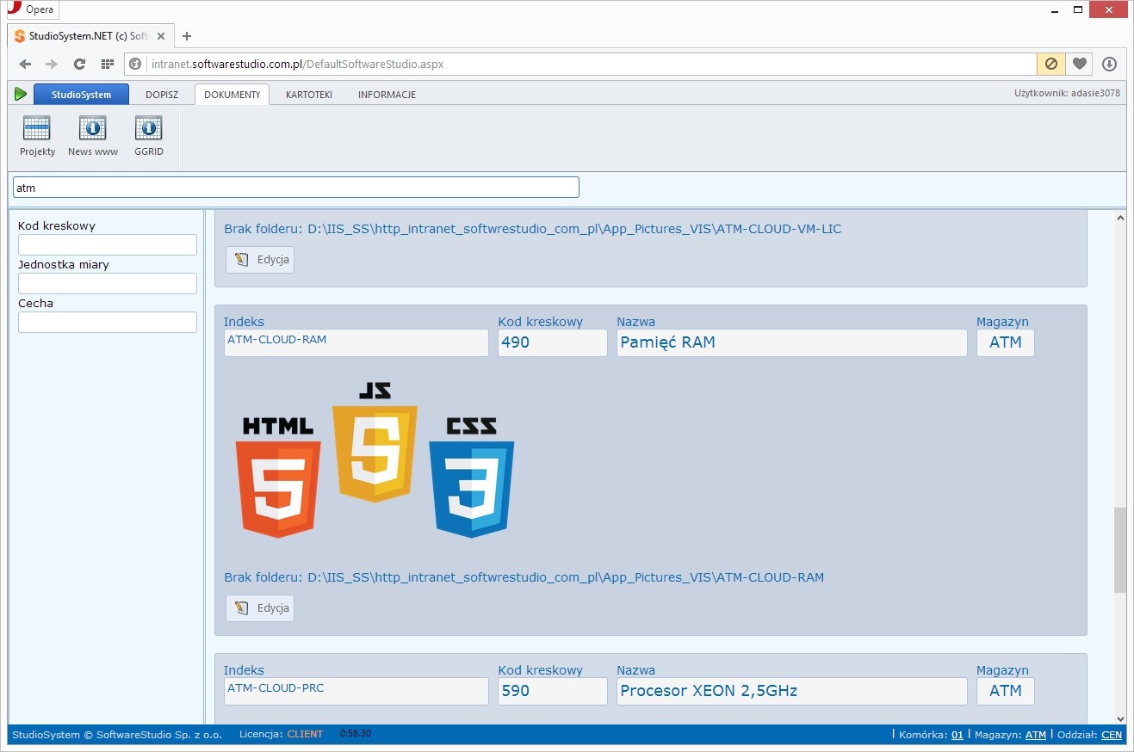Click Kod kreskowy field 590
Image resolution: width=1134 pixels, height=752 pixels.
553,691
